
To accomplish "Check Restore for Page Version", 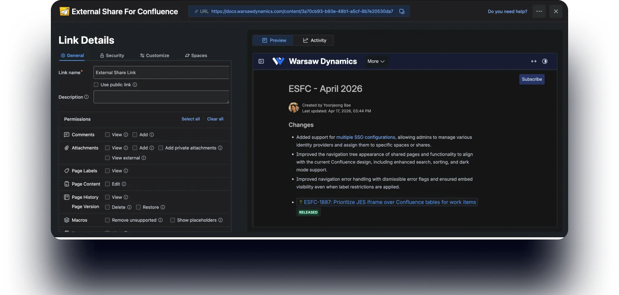I will click(138, 207).
